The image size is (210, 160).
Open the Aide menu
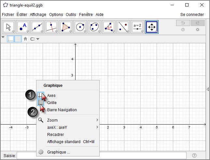click(x=100, y=14)
